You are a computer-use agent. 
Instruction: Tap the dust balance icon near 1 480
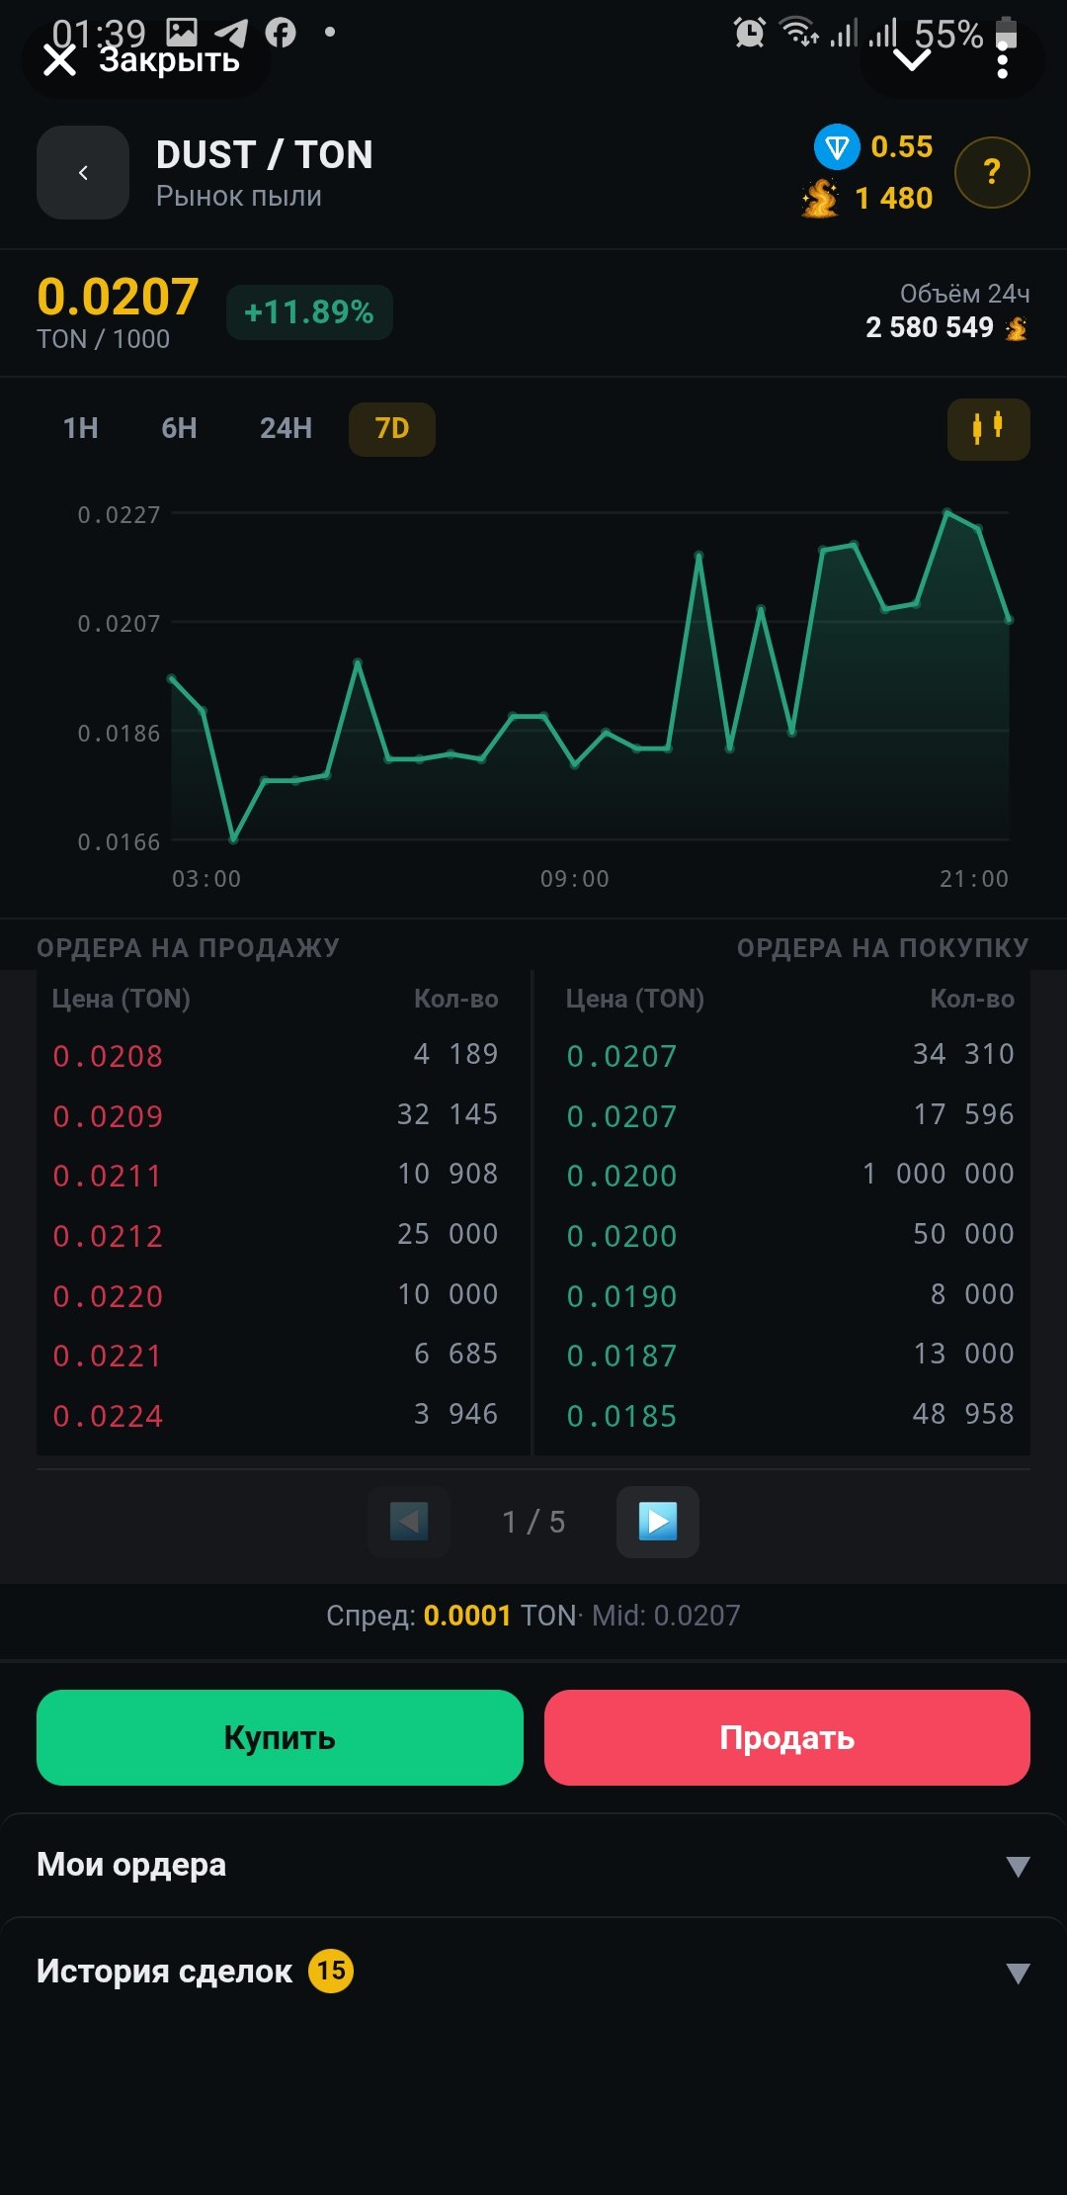821,198
